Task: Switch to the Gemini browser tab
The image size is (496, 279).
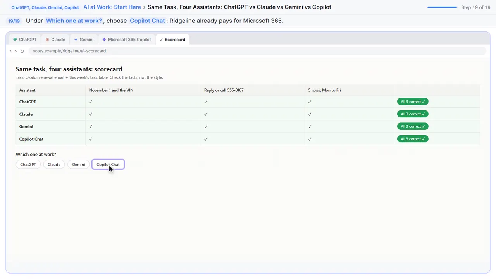Action: tap(84, 40)
